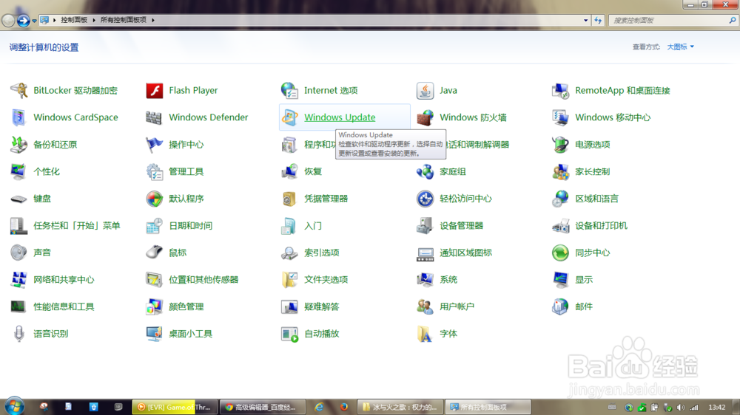The image size is (740, 415).
Task: Open the 性能信息和工具 link
Action: 64,306
